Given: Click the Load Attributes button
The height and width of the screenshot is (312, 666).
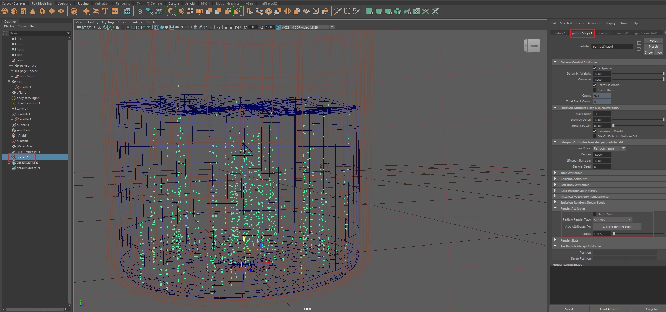Looking at the screenshot, I should 611,309.
